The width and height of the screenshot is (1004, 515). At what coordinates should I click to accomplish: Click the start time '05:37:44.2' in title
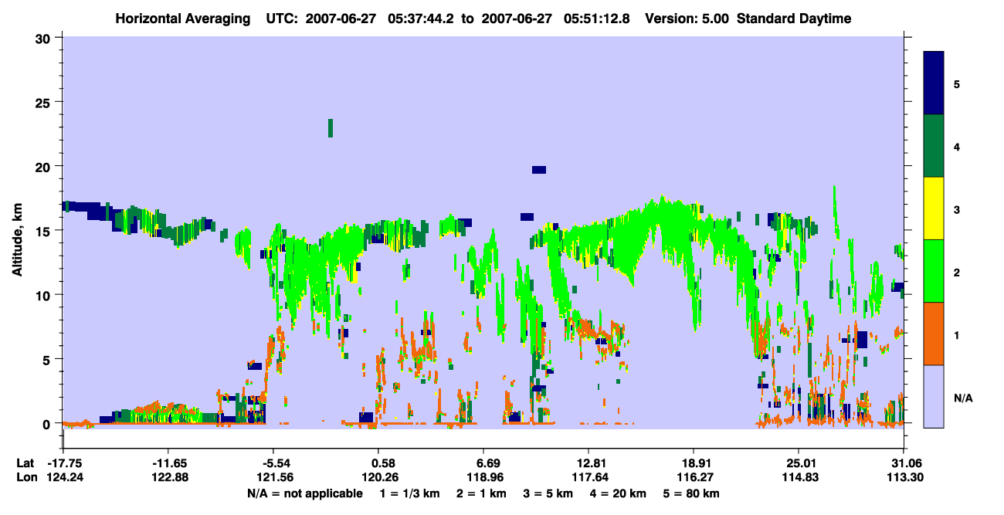(x=422, y=19)
